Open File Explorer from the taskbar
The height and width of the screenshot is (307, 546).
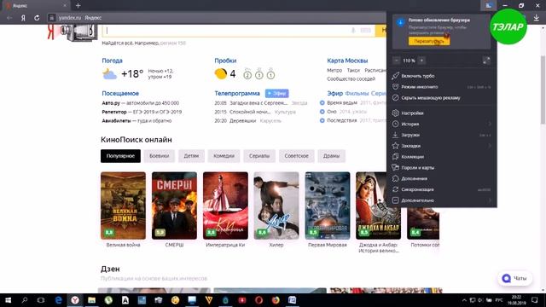pyautogui.click(x=91, y=300)
